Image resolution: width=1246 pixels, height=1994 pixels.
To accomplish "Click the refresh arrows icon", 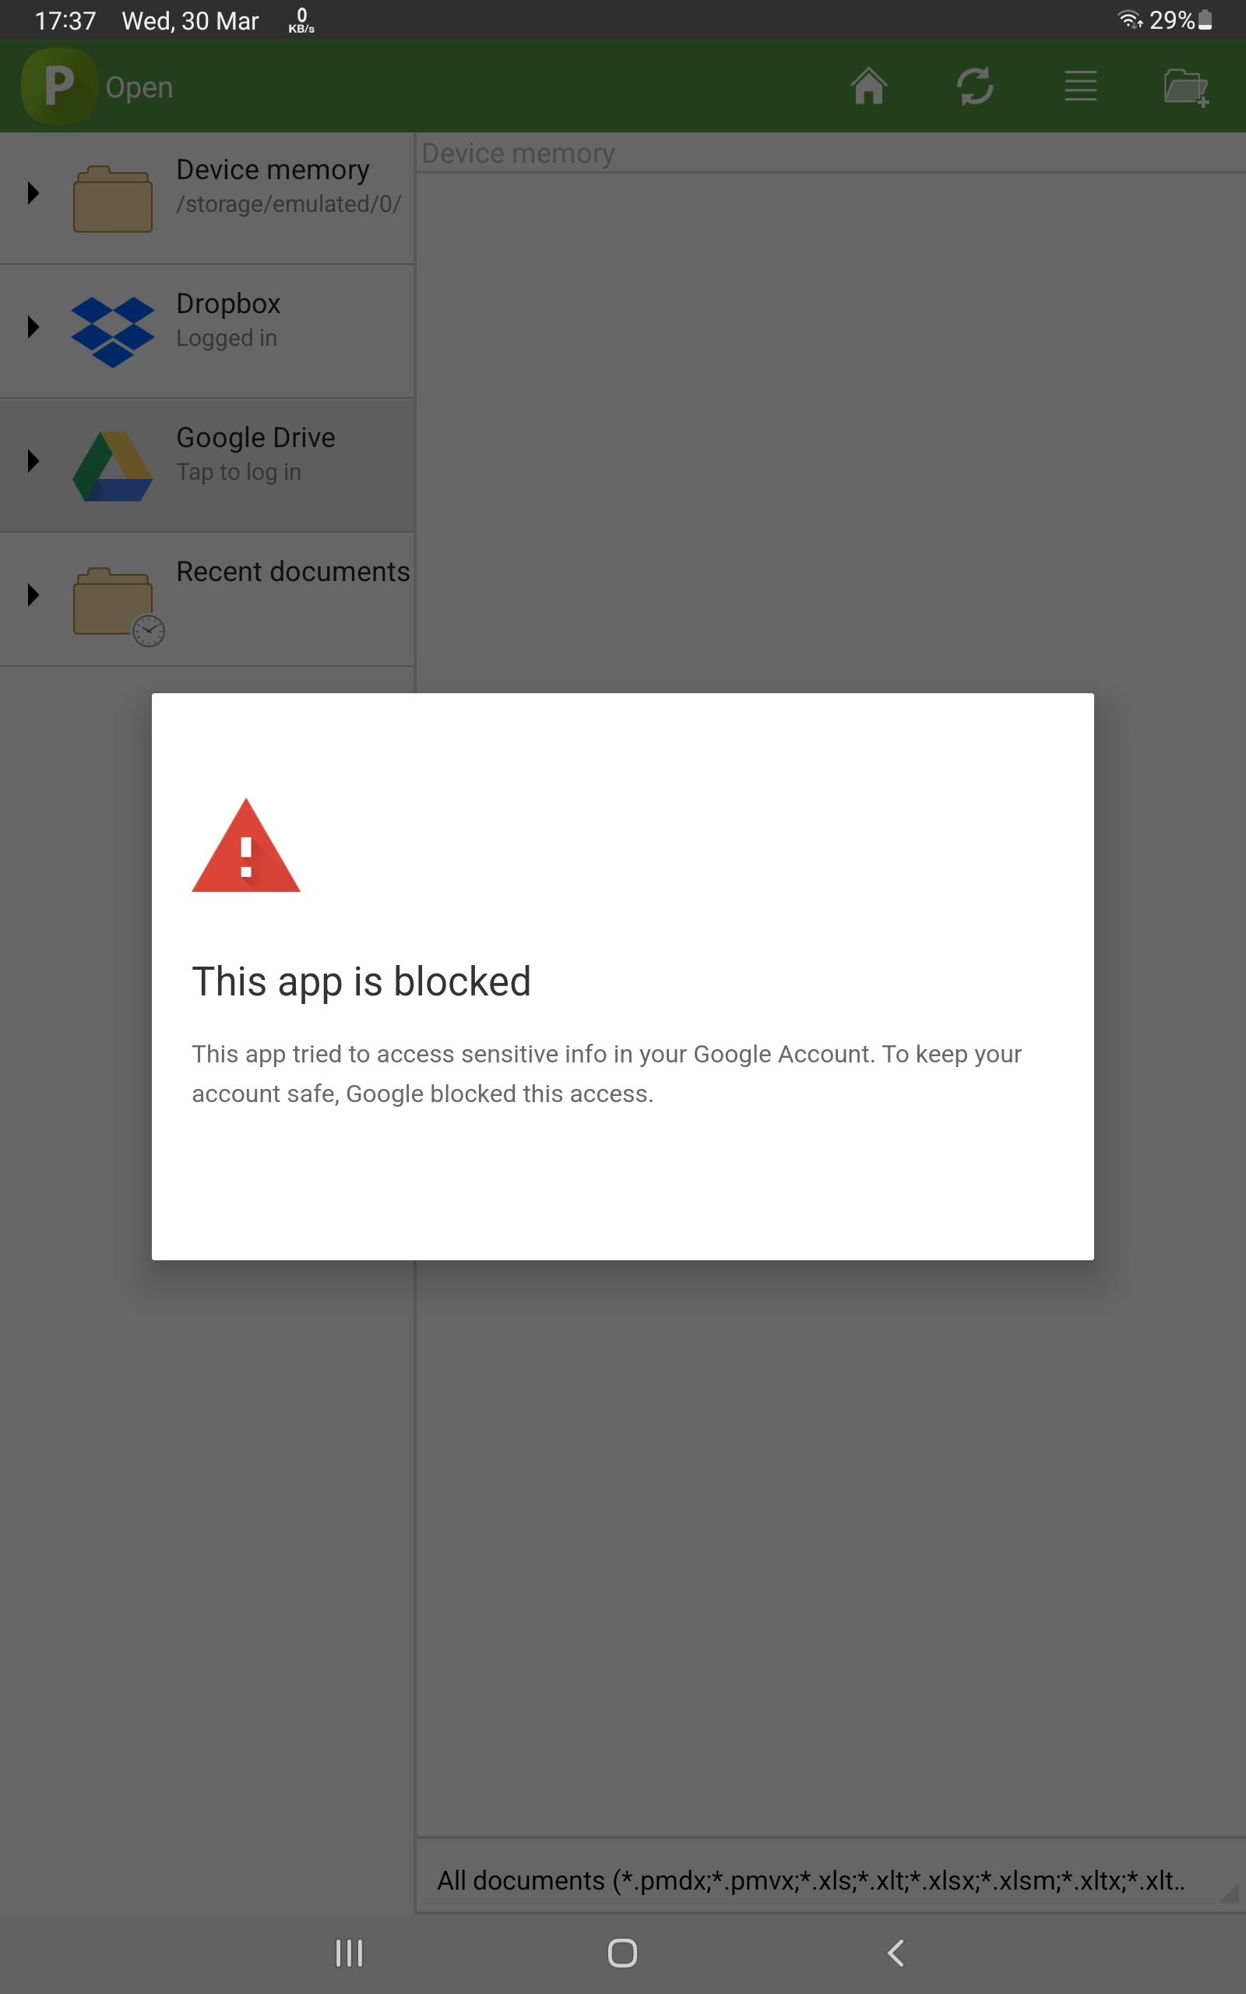I will point(974,86).
